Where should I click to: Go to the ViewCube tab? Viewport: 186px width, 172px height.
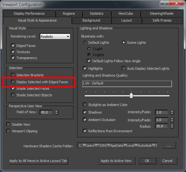126,13
